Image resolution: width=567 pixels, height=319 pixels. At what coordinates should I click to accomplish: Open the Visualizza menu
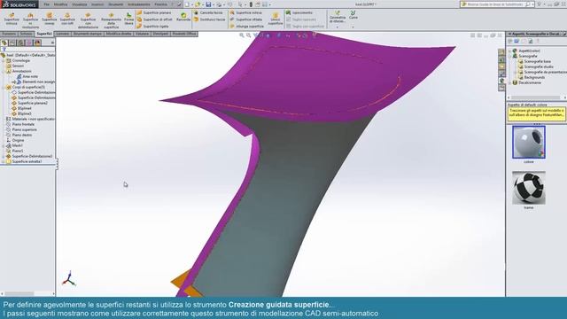pos(79,4)
